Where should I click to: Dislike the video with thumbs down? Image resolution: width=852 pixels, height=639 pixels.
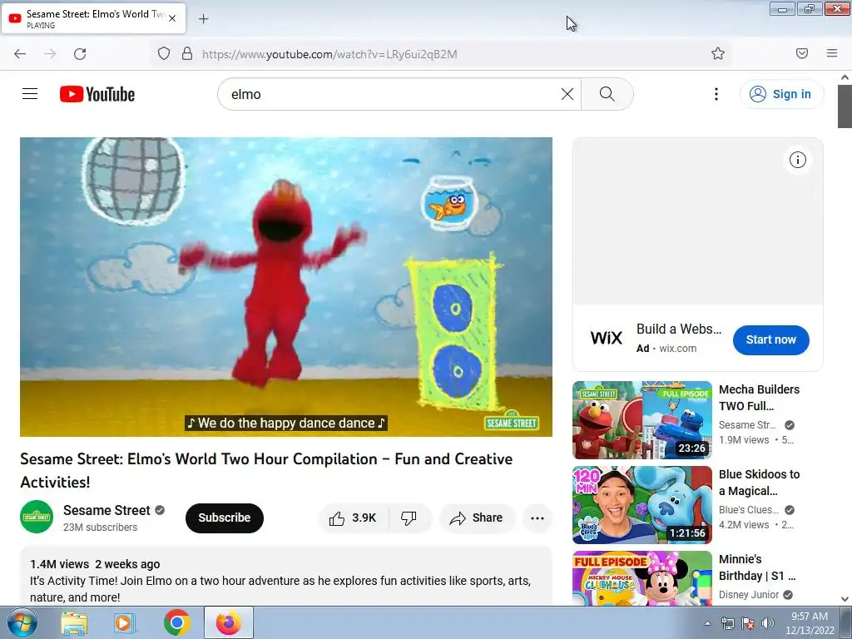tap(409, 518)
